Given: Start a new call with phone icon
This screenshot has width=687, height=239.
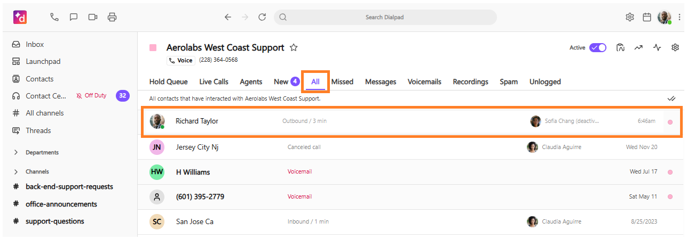Looking at the screenshot, I should pyautogui.click(x=54, y=17).
